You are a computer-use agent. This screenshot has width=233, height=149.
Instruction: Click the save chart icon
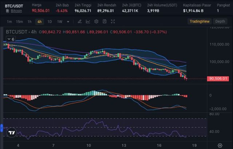point(104,21)
